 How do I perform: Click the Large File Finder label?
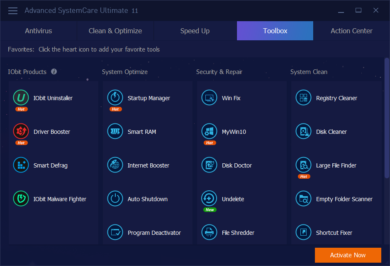click(336, 166)
